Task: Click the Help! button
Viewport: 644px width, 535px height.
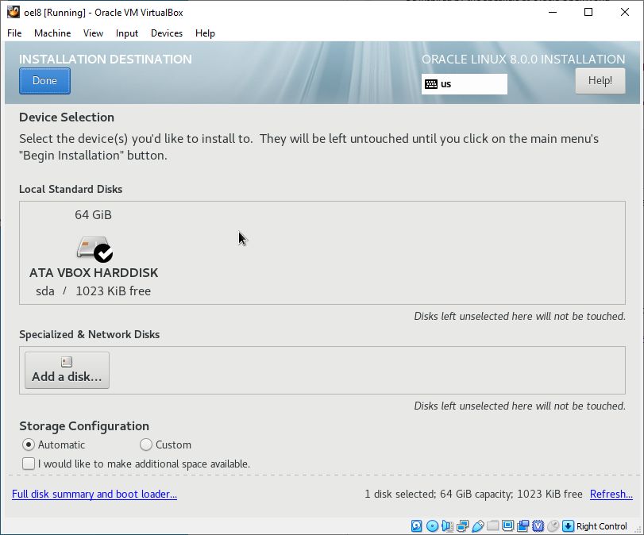Action: 600,81
